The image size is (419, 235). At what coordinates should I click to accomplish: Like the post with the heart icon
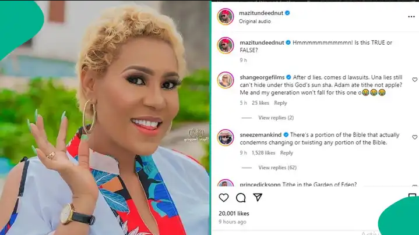pos(224,198)
